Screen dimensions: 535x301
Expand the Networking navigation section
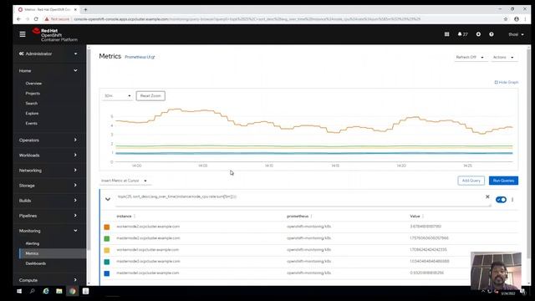click(48, 171)
